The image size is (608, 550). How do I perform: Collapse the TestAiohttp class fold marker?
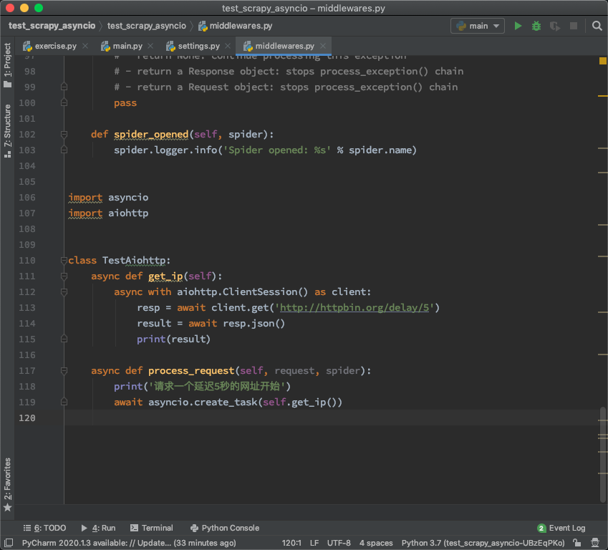pos(64,261)
